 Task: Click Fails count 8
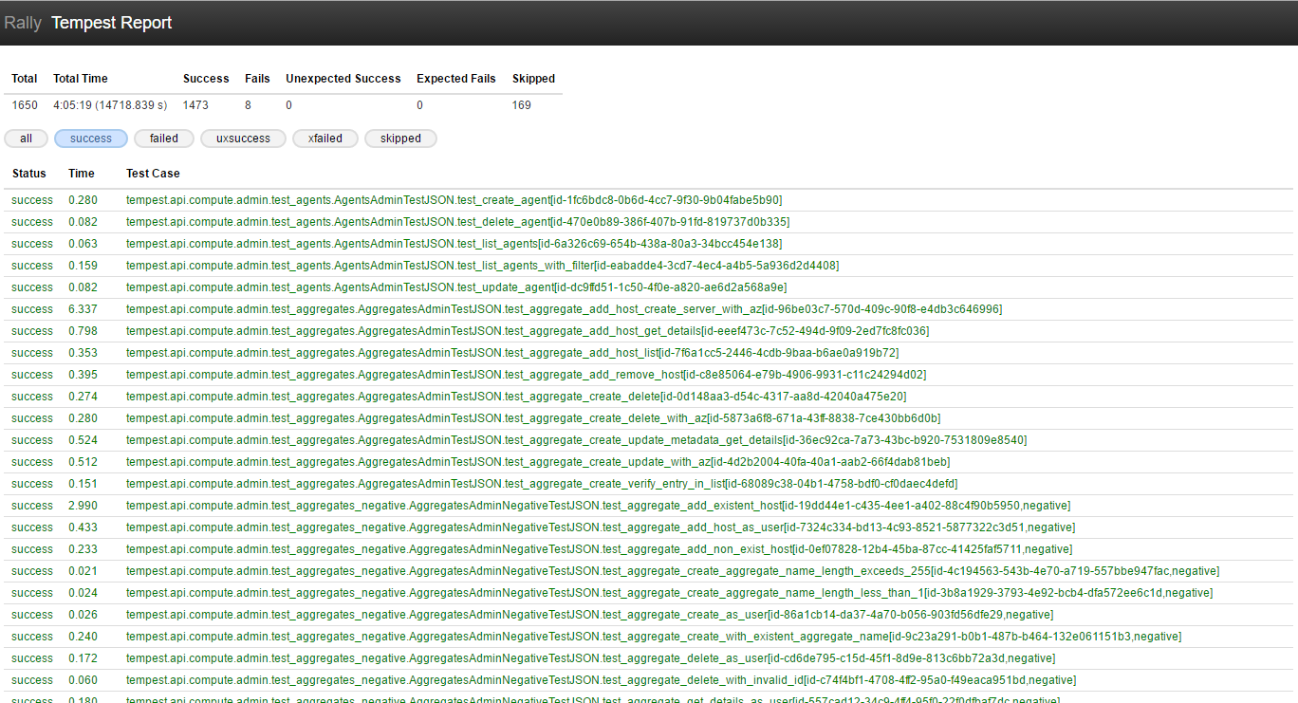[248, 105]
